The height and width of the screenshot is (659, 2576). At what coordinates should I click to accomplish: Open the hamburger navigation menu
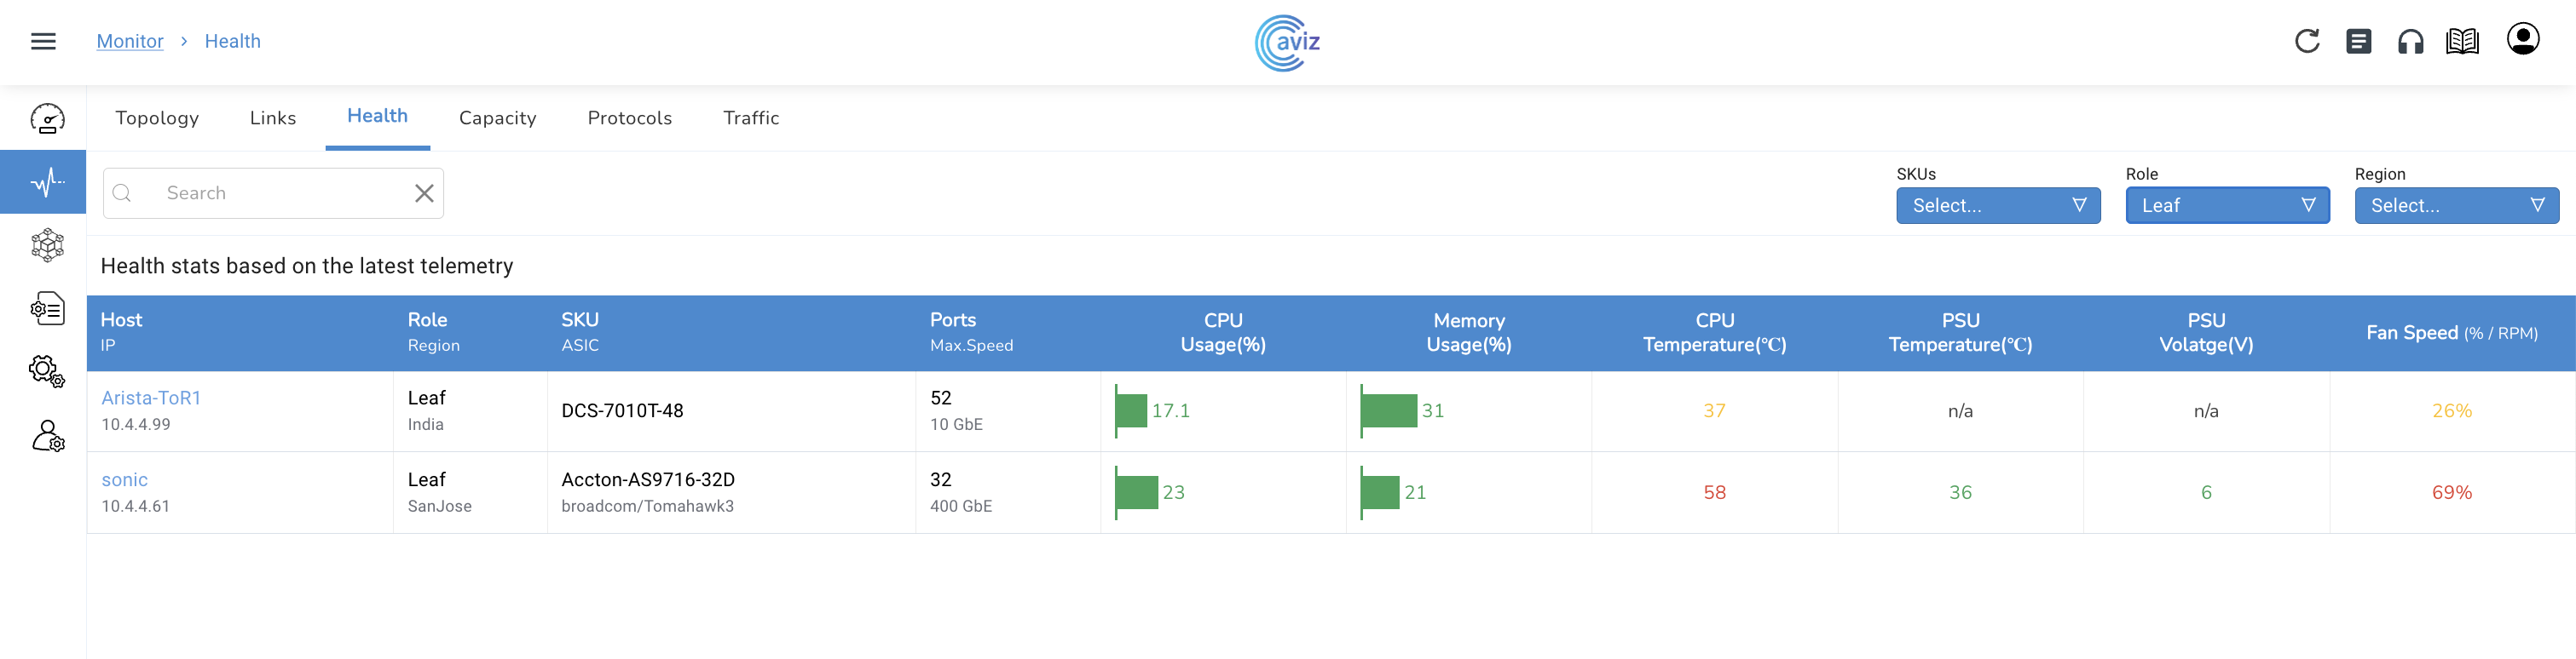click(43, 41)
